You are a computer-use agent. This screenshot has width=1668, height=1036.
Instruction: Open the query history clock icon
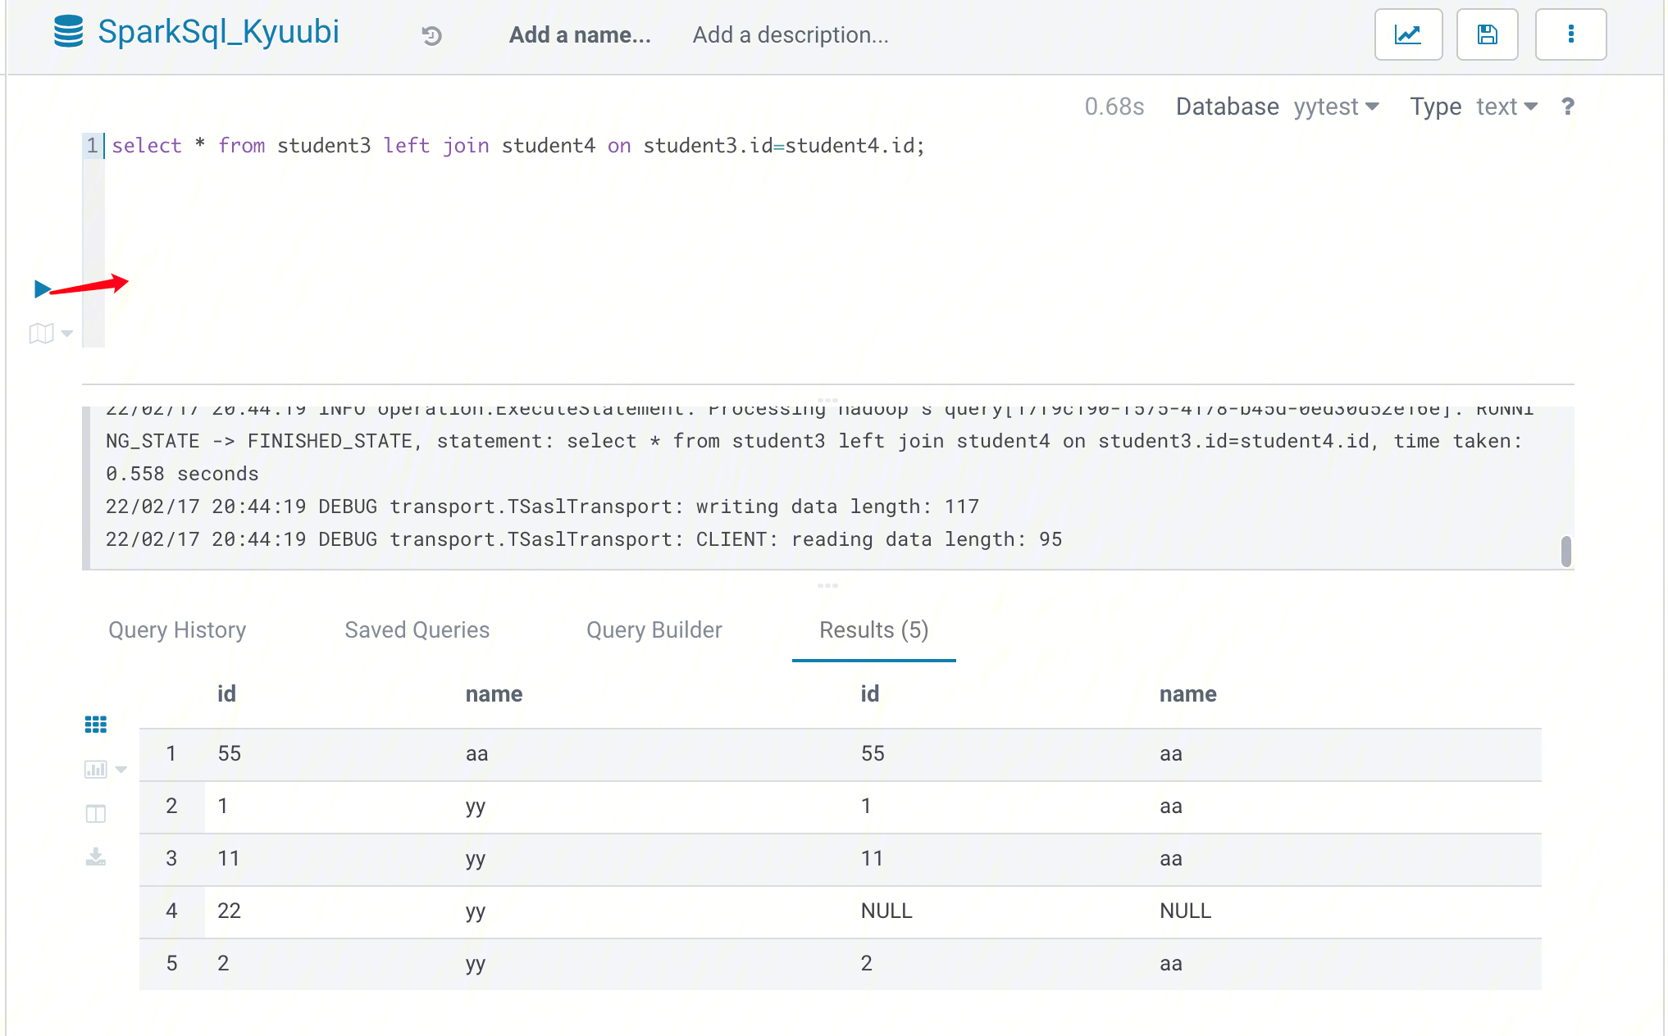431,35
